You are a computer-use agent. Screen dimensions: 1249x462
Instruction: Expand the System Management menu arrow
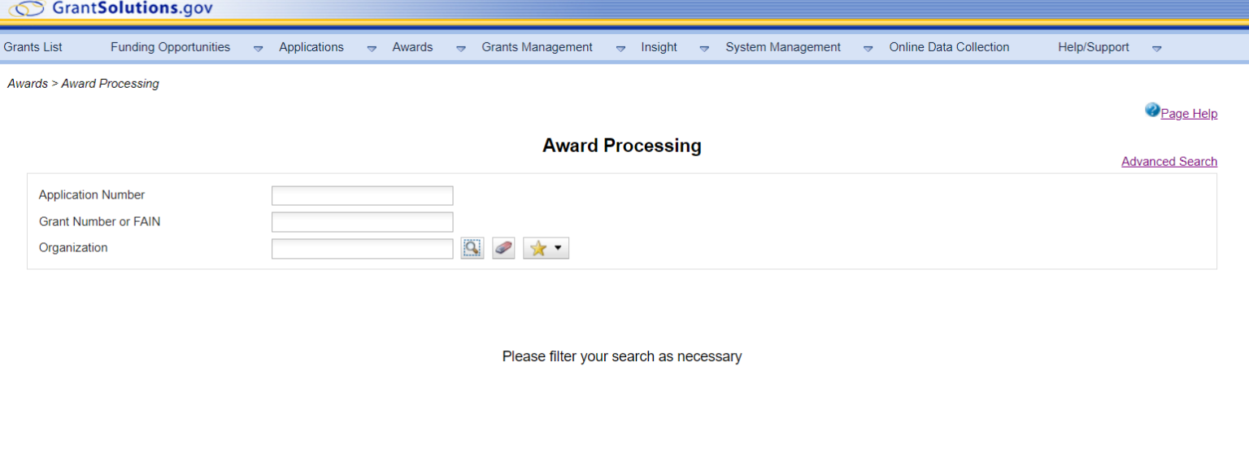868,48
